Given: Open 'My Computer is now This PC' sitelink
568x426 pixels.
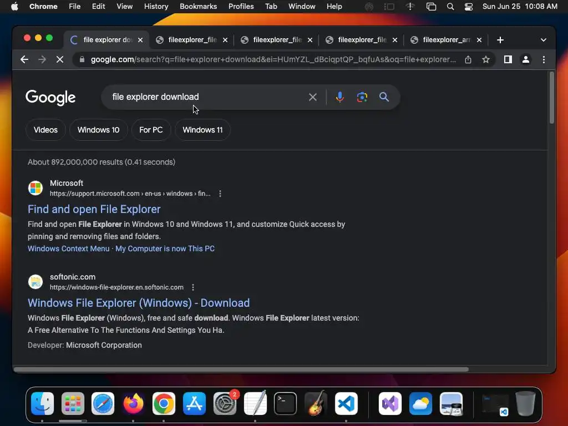Looking at the screenshot, I should tap(165, 249).
